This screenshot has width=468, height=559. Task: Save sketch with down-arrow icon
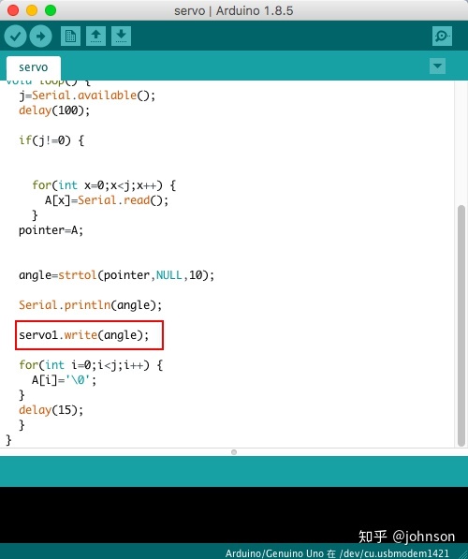121,36
